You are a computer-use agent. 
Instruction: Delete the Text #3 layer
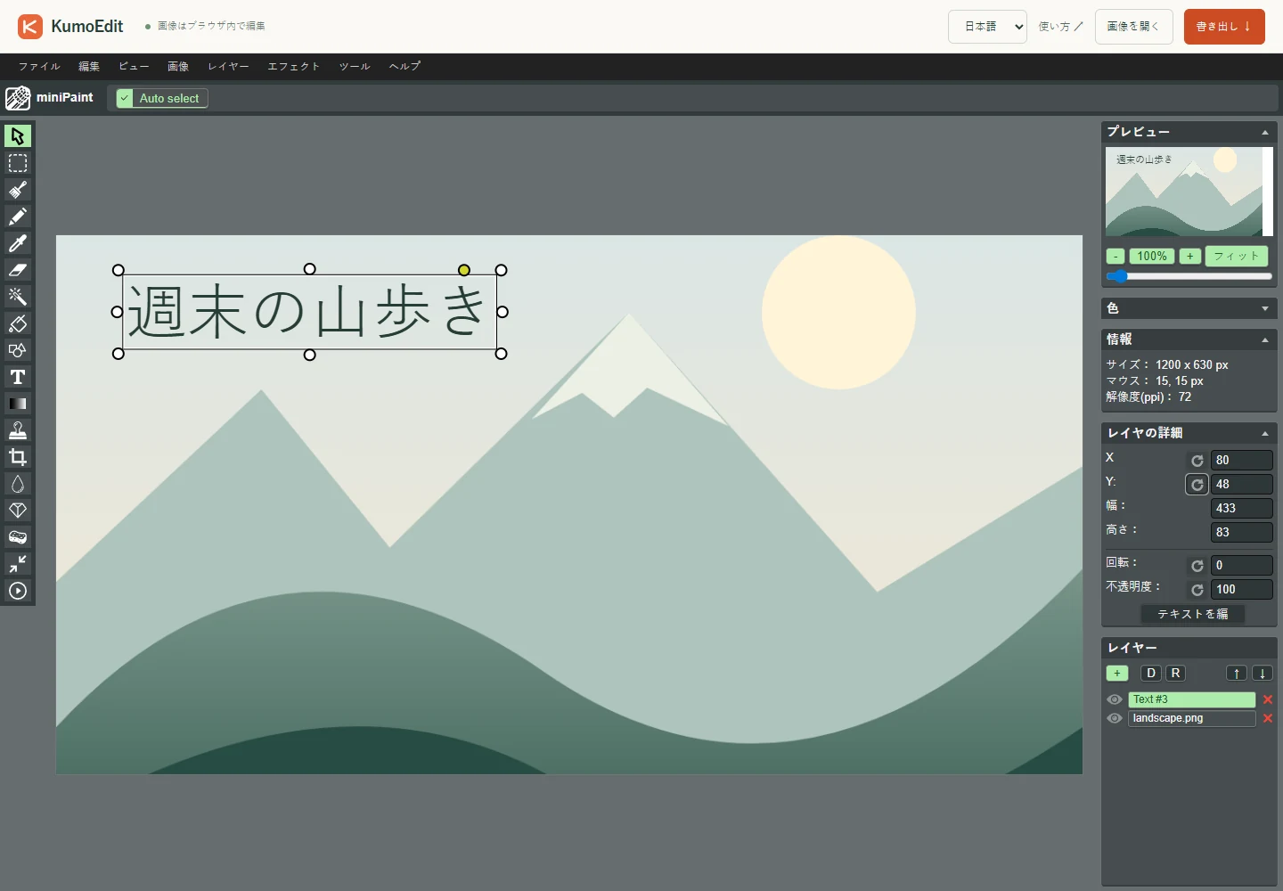point(1268,699)
